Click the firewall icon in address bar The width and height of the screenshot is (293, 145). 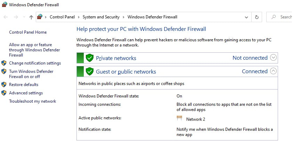tap(40, 17)
